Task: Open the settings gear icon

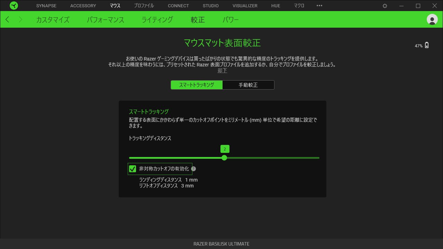Action: [x=385, y=6]
